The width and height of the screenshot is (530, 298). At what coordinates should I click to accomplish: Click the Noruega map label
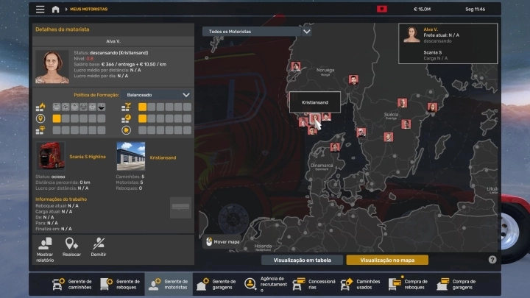[325, 71]
